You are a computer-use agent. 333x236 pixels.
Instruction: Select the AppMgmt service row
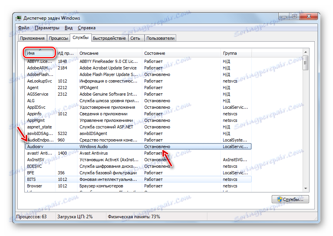coord(138,120)
